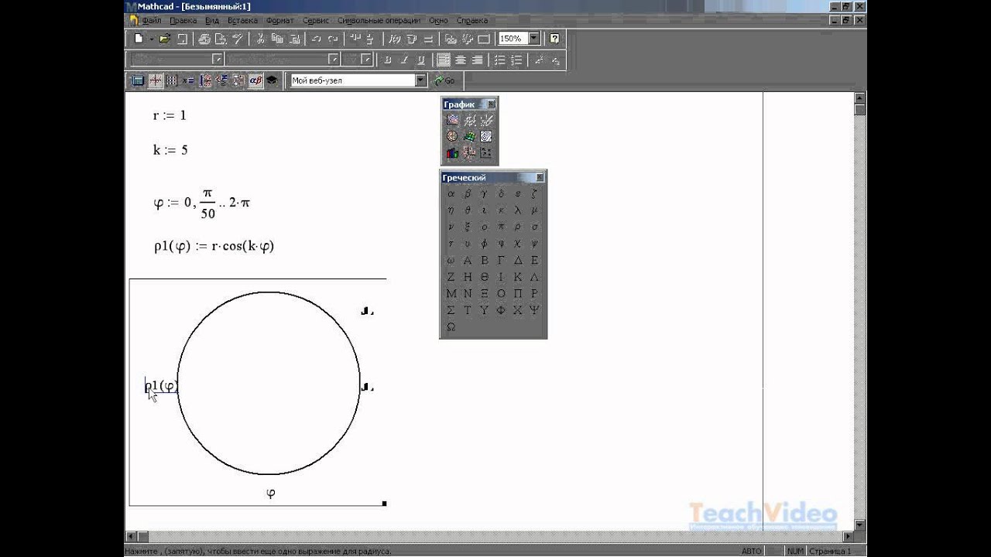Open the font name dropdown
This screenshot has height=557, width=991.
coord(334,60)
